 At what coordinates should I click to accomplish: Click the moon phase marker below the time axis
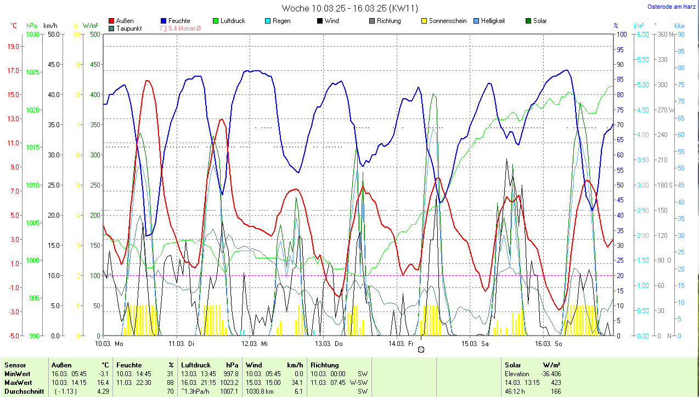tap(421, 350)
